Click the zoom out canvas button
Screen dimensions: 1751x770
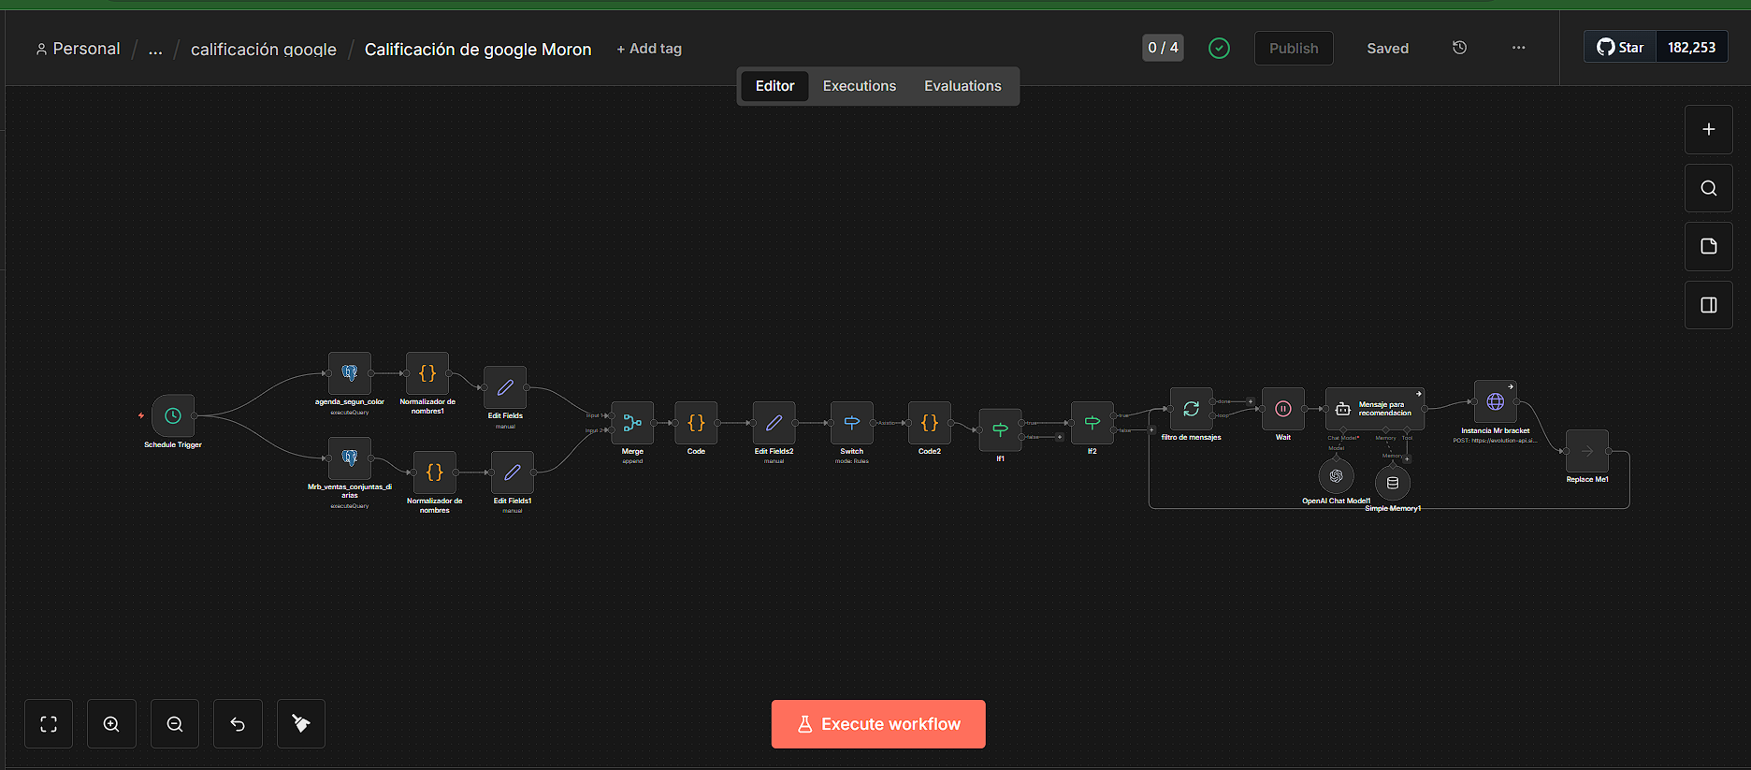(175, 724)
